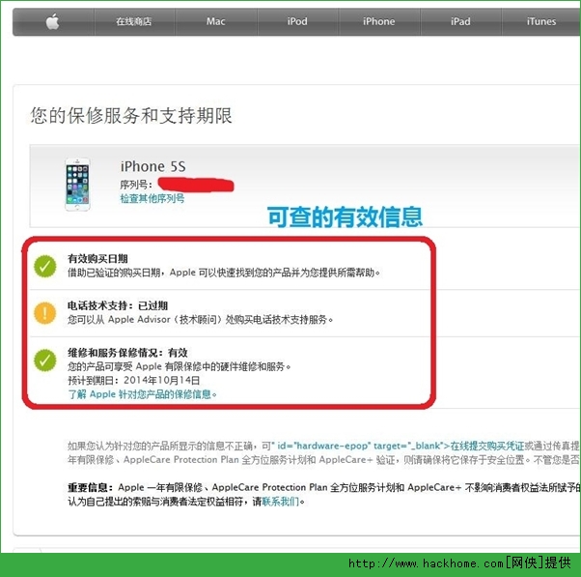Click the 联系我们 link
Screen dimensions: 581x577
tap(281, 502)
